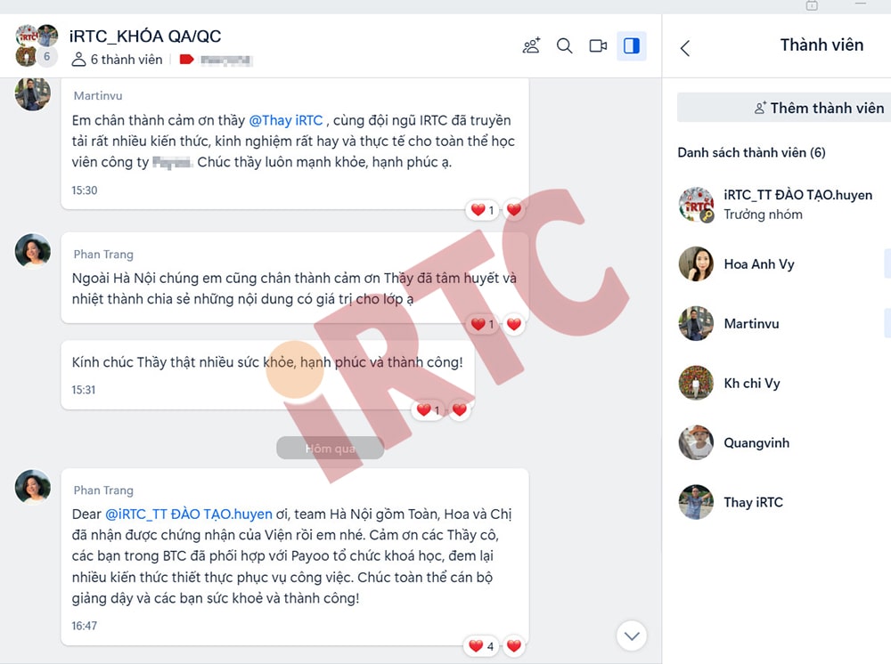891x664 pixels.
Task: Open the @Thay iRTC mention link
Action: click(286, 120)
